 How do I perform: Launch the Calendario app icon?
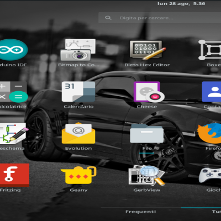point(78,92)
